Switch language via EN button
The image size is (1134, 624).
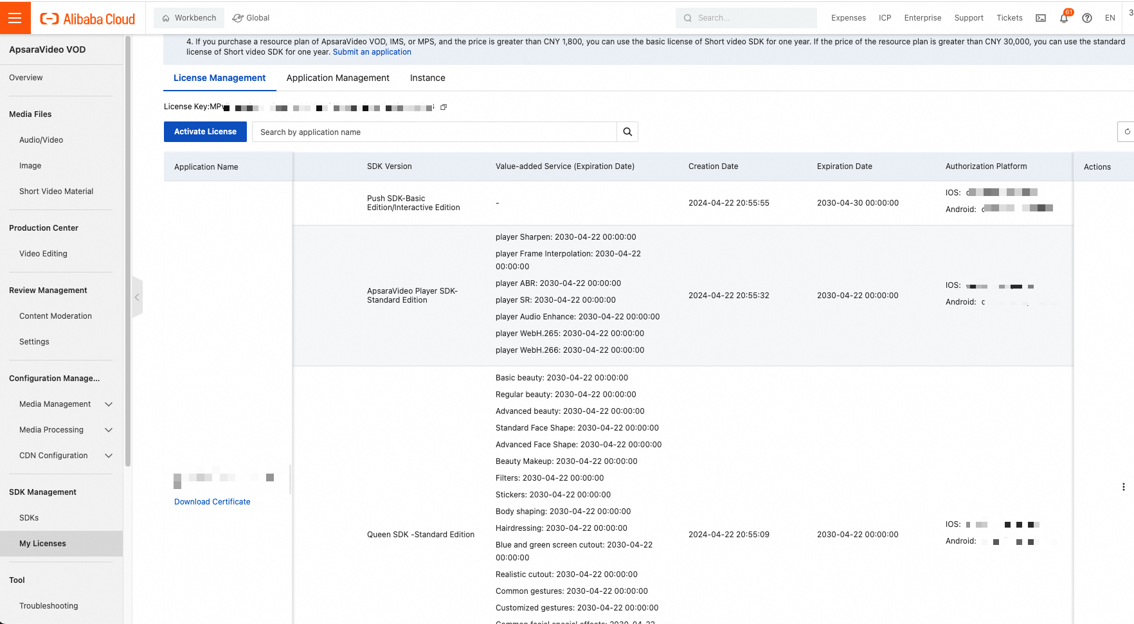point(1110,18)
